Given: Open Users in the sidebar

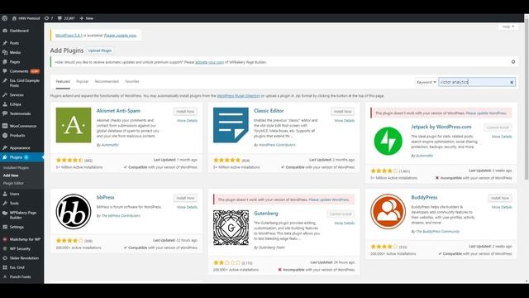Looking at the screenshot, I should pos(14,194).
